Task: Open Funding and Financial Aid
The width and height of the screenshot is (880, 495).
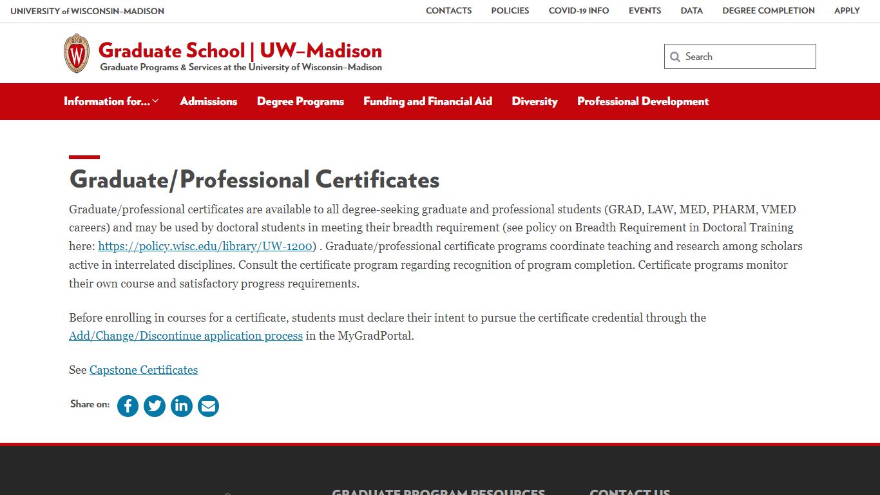Action: (x=428, y=101)
